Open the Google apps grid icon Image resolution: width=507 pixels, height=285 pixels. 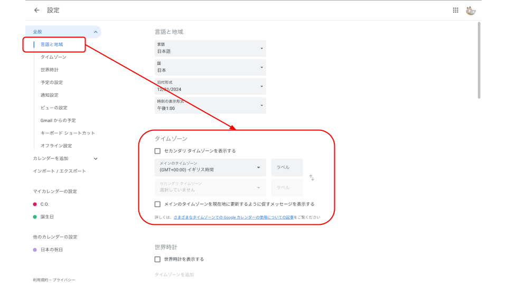[455, 10]
